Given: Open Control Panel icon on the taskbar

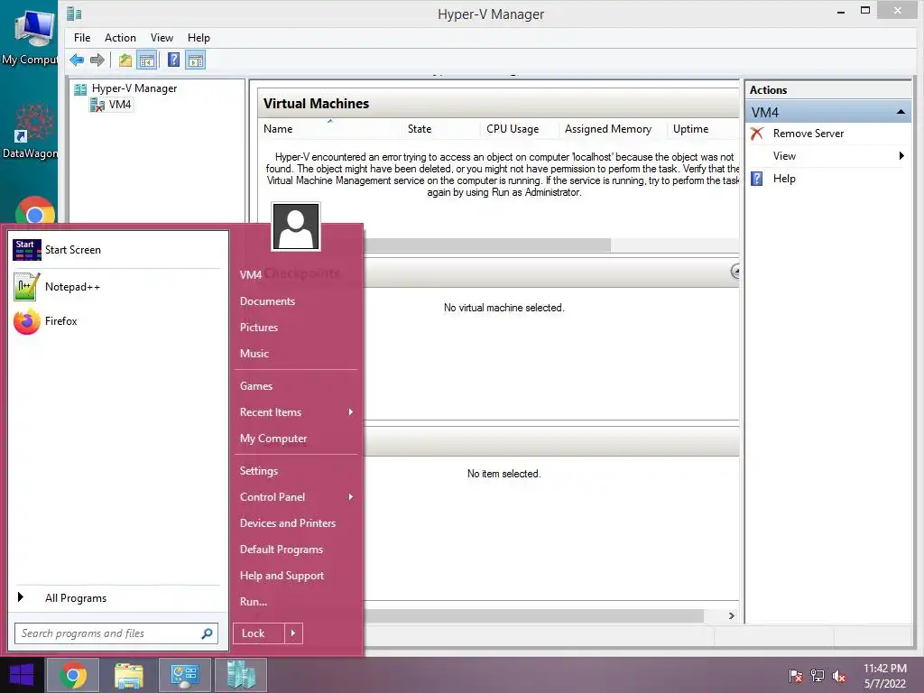Looking at the screenshot, I should coord(184,675).
